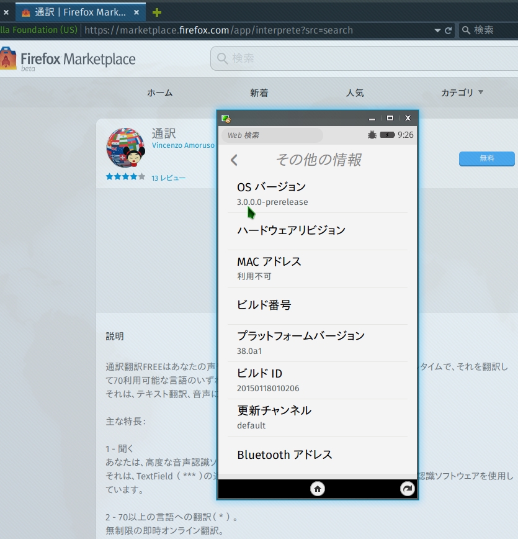Click the simulator window app icon
The image size is (518, 539).
(226, 119)
